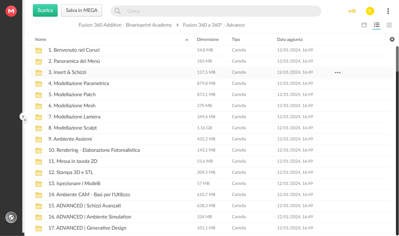Screen dimensions: 399x236
Task: Expand the collapsed sidebar arrow
Action: pos(24,118)
